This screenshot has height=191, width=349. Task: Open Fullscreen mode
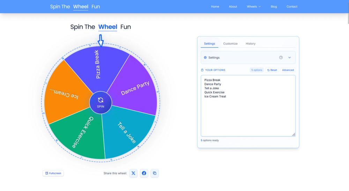click(53, 173)
